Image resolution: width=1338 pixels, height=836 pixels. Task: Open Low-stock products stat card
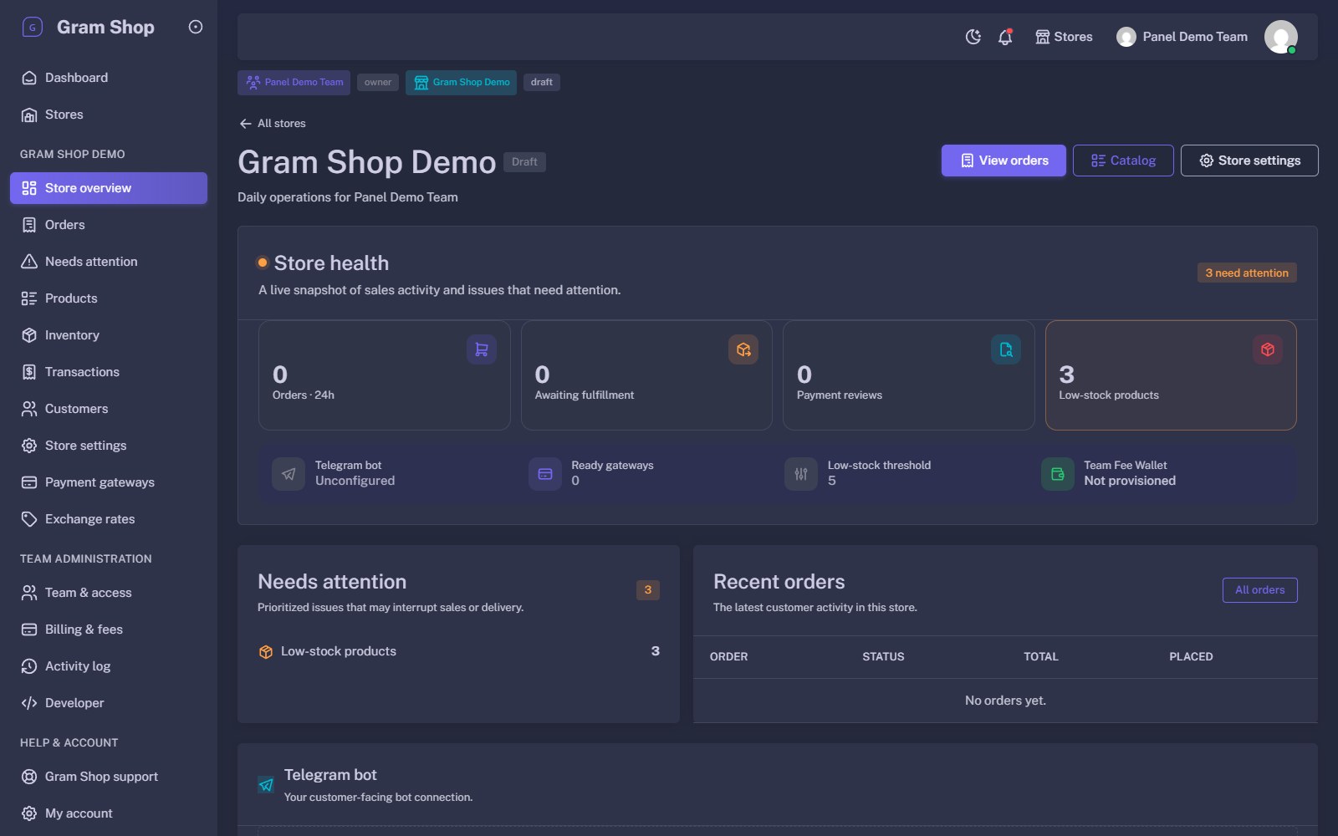coord(1171,375)
